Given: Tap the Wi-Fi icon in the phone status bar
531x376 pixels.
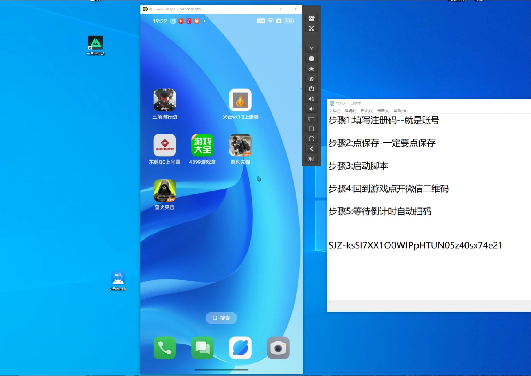Looking at the screenshot, I should pyautogui.click(x=271, y=21).
